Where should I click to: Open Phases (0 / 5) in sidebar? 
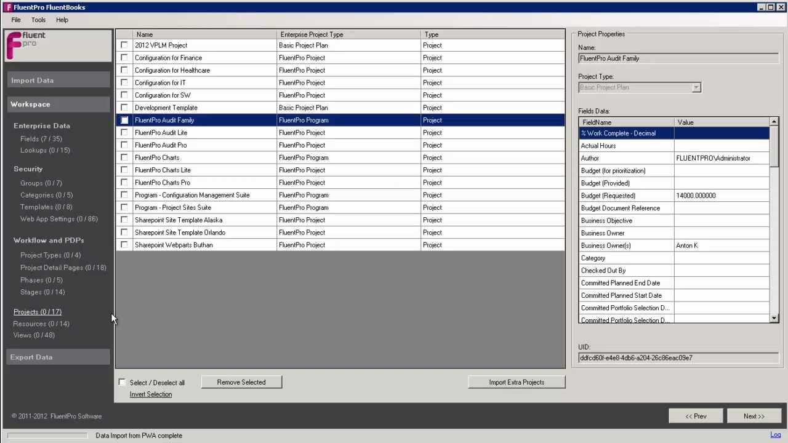tap(42, 280)
